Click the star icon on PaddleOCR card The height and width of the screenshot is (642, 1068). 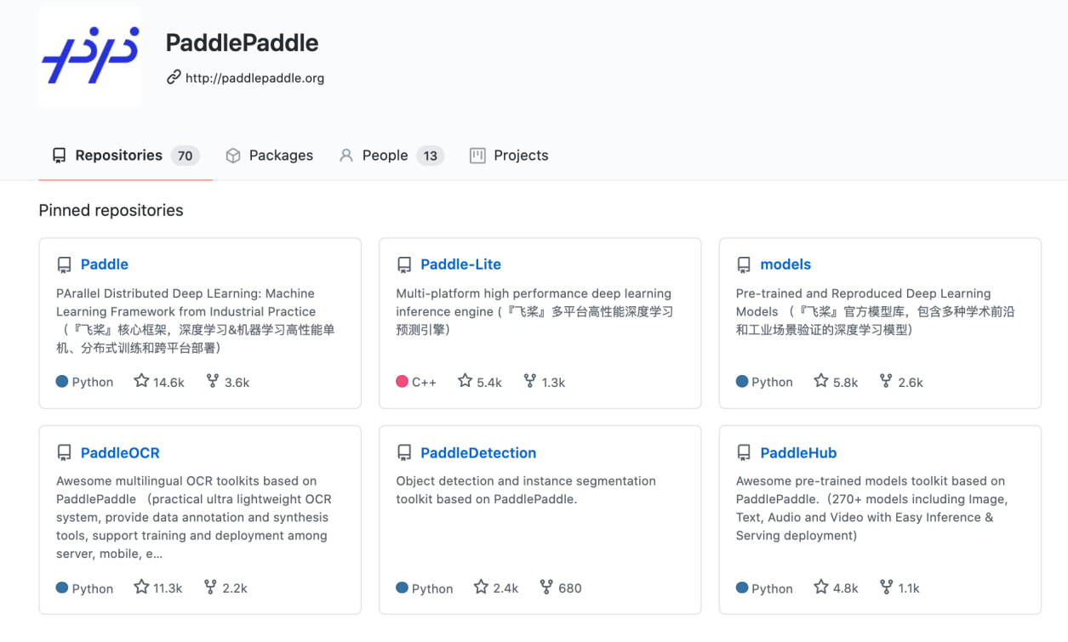[141, 588]
